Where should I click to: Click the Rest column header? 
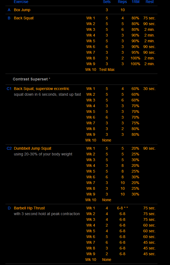coord(150,2)
